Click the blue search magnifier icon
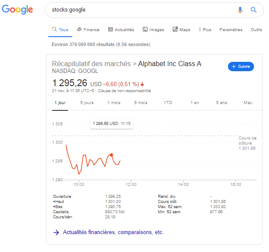Screen dimensions: 269x252 coord(254,10)
